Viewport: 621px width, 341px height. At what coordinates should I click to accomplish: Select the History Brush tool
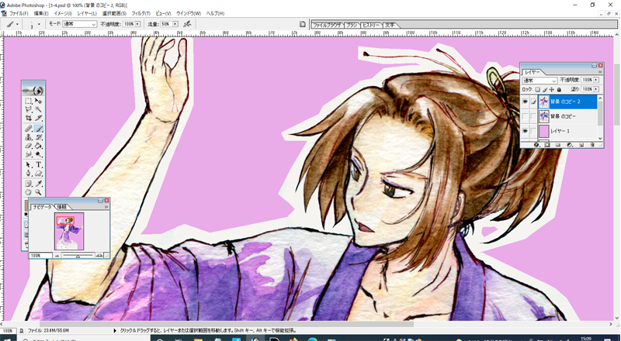(x=38, y=137)
